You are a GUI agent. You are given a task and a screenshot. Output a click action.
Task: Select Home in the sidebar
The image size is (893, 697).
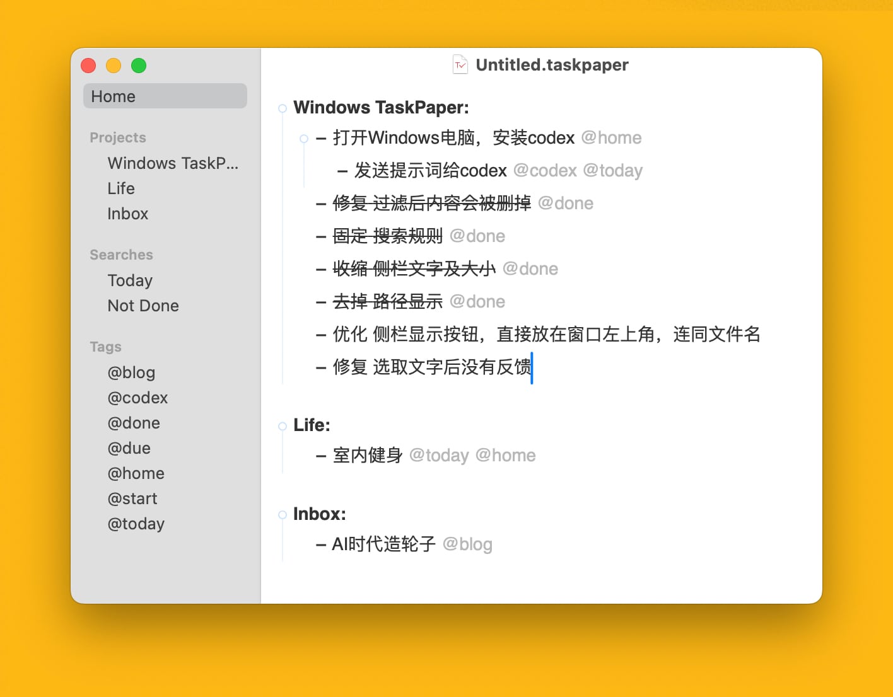click(x=165, y=96)
